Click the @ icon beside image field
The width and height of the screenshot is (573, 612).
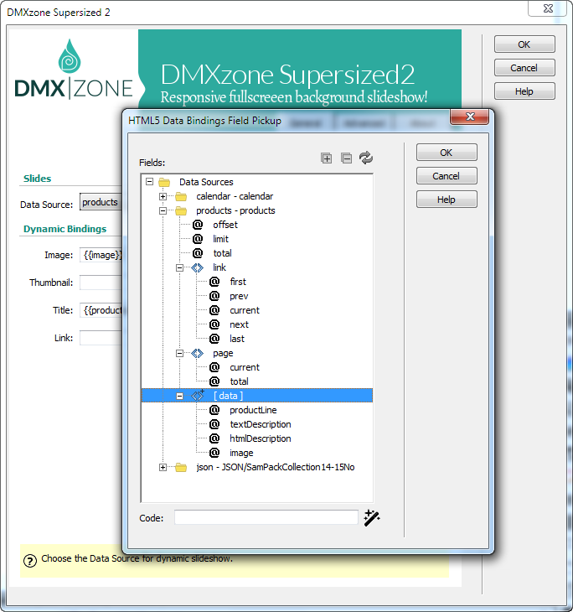pos(214,453)
